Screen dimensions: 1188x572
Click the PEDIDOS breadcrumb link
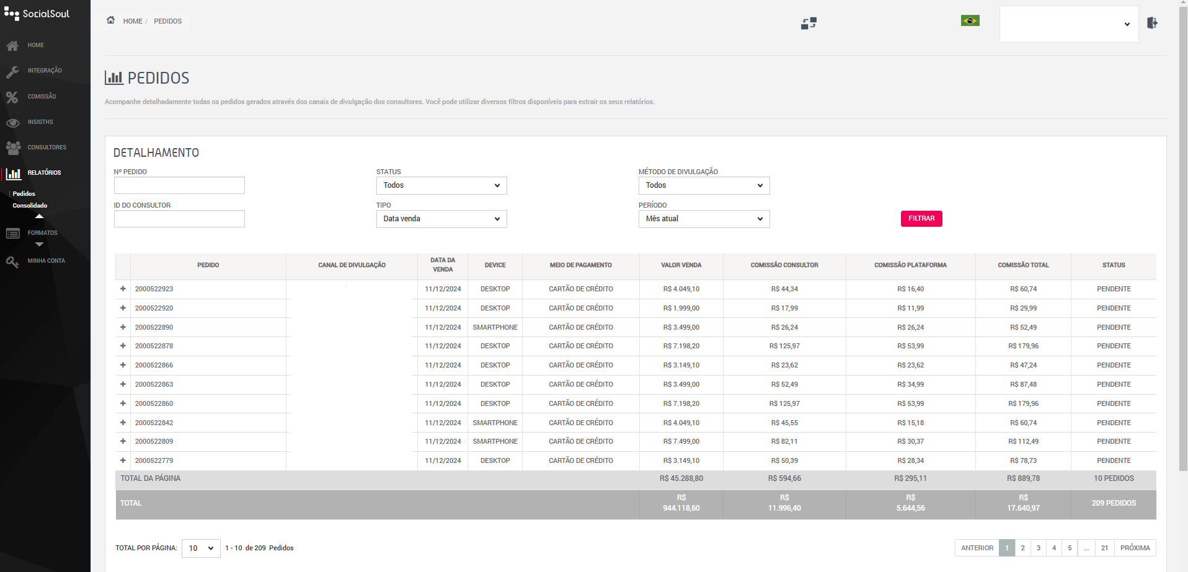pyautogui.click(x=168, y=21)
